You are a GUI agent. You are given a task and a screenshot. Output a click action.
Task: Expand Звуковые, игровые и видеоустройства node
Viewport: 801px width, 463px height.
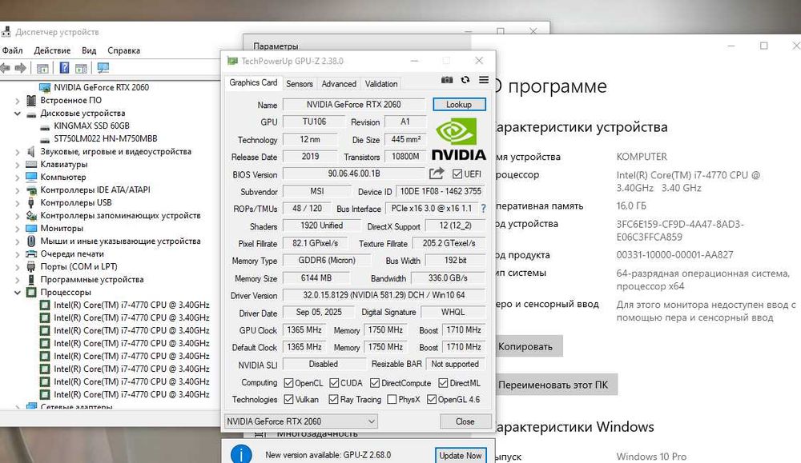pyautogui.click(x=18, y=151)
